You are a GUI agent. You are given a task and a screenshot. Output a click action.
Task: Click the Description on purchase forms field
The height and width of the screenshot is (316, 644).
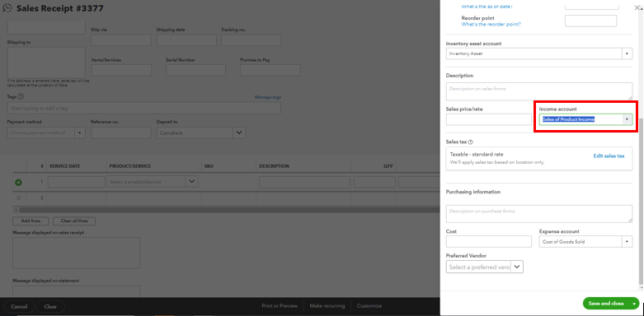tap(539, 214)
